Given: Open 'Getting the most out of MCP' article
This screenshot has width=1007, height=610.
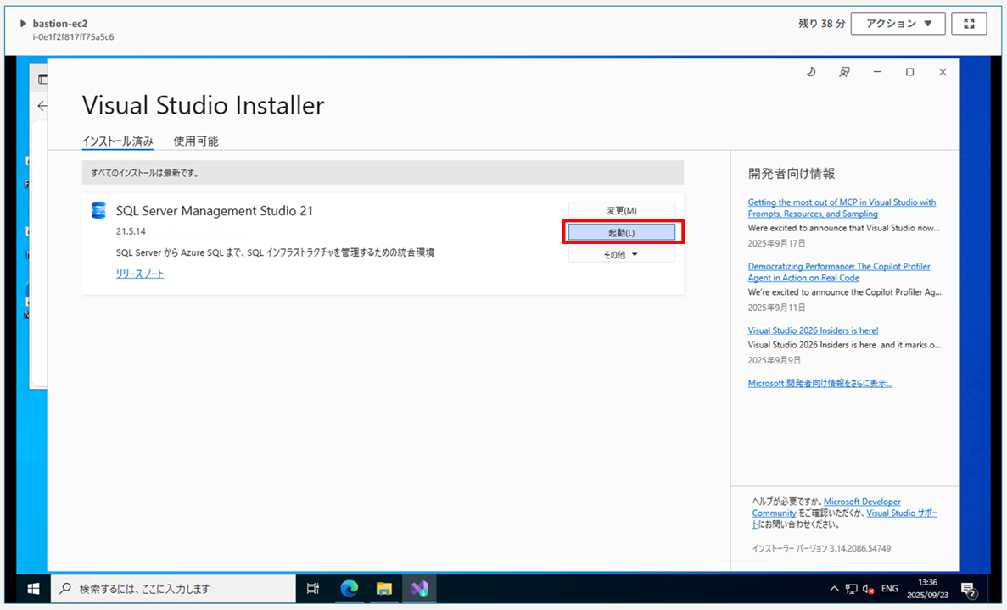Looking at the screenshot, I should [842, 208].
